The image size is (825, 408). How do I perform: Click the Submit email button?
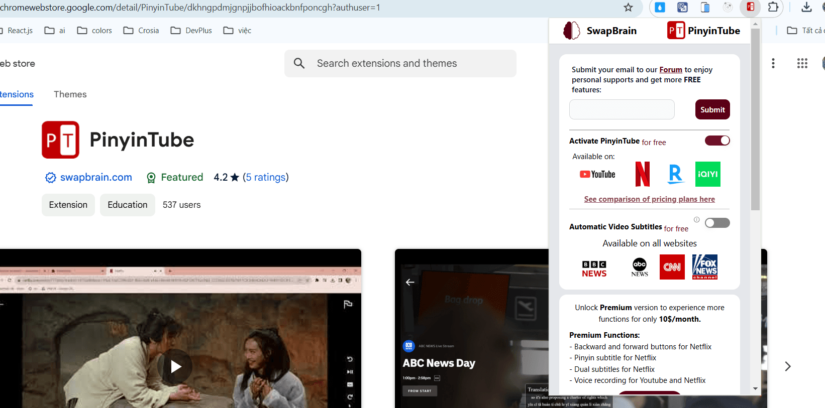point(712,109)
